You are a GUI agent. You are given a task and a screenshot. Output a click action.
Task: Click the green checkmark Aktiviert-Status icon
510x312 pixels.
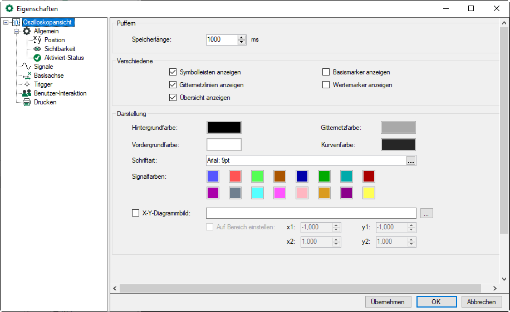37,58
